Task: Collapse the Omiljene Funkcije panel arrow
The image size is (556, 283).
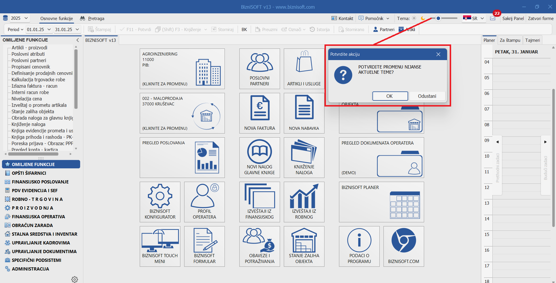Action: click(x=78, y=40)
